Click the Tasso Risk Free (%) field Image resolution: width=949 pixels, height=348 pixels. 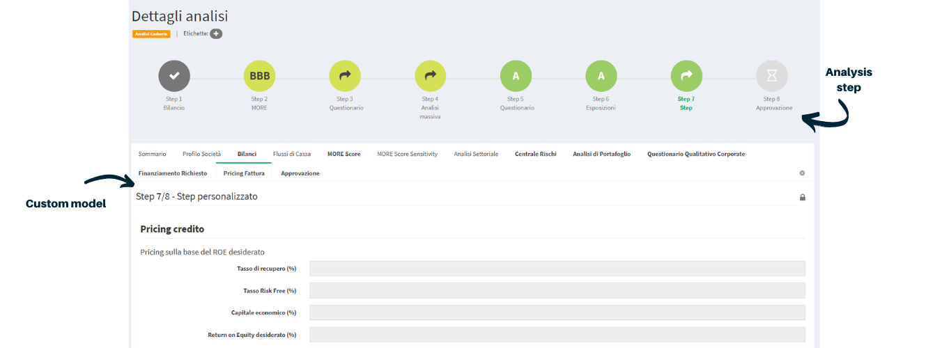tap(557, 291)
